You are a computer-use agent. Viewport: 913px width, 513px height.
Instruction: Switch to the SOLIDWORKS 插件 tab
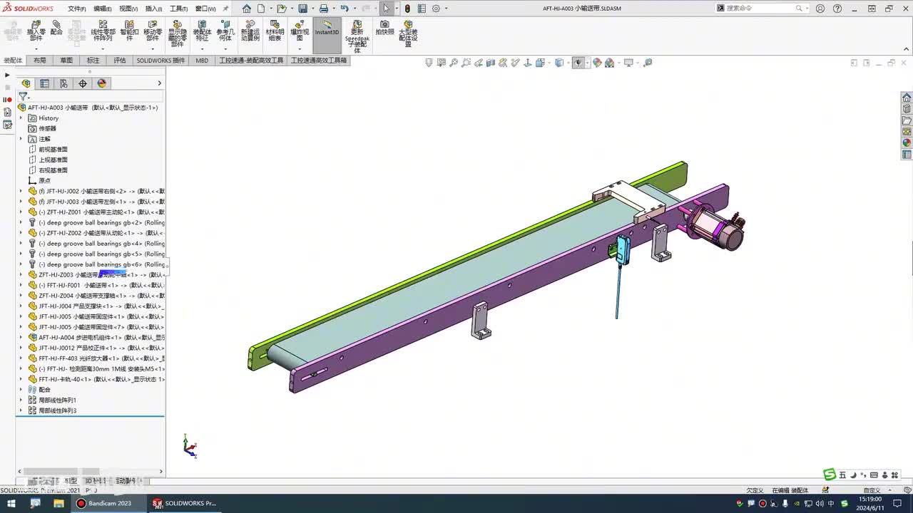[x=161, y=61]
